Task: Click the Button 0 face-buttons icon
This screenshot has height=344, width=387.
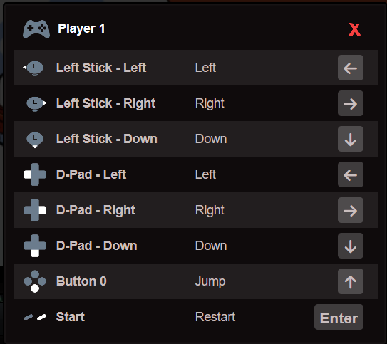Action: coord(35,281)
